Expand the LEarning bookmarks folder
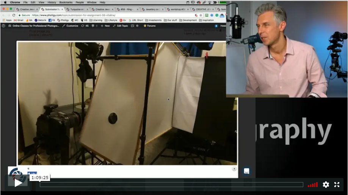This screenshot has width=348, height=195. 96,20
